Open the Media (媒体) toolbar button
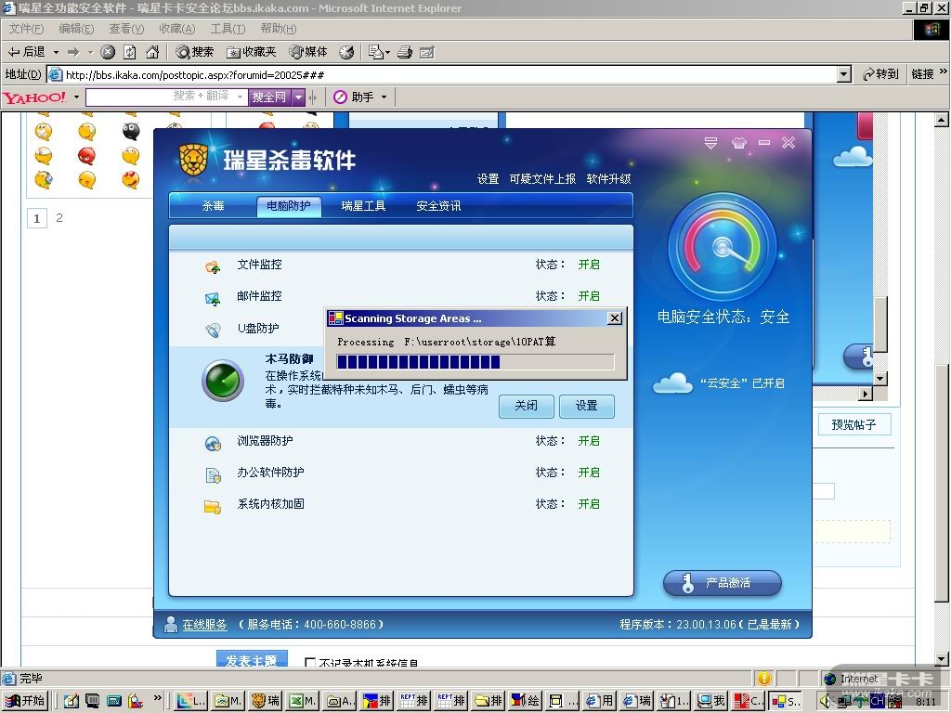The width and height of the screenshot is (951, 713). point(308,52)
